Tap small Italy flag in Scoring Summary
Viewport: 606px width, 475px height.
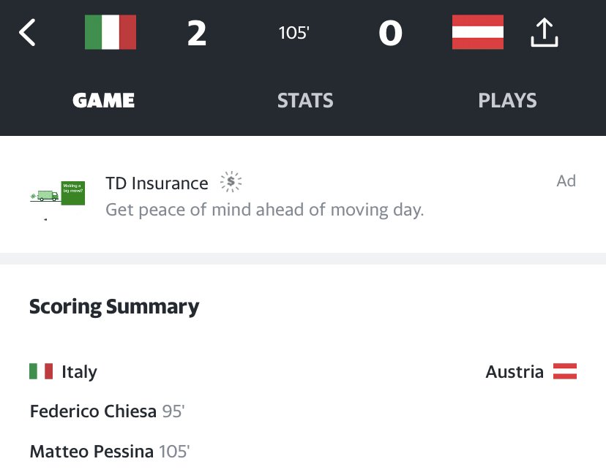pos(41,371)
